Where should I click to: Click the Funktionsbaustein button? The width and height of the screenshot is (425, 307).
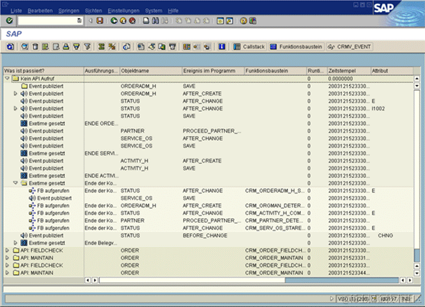[x=297, y=46]
